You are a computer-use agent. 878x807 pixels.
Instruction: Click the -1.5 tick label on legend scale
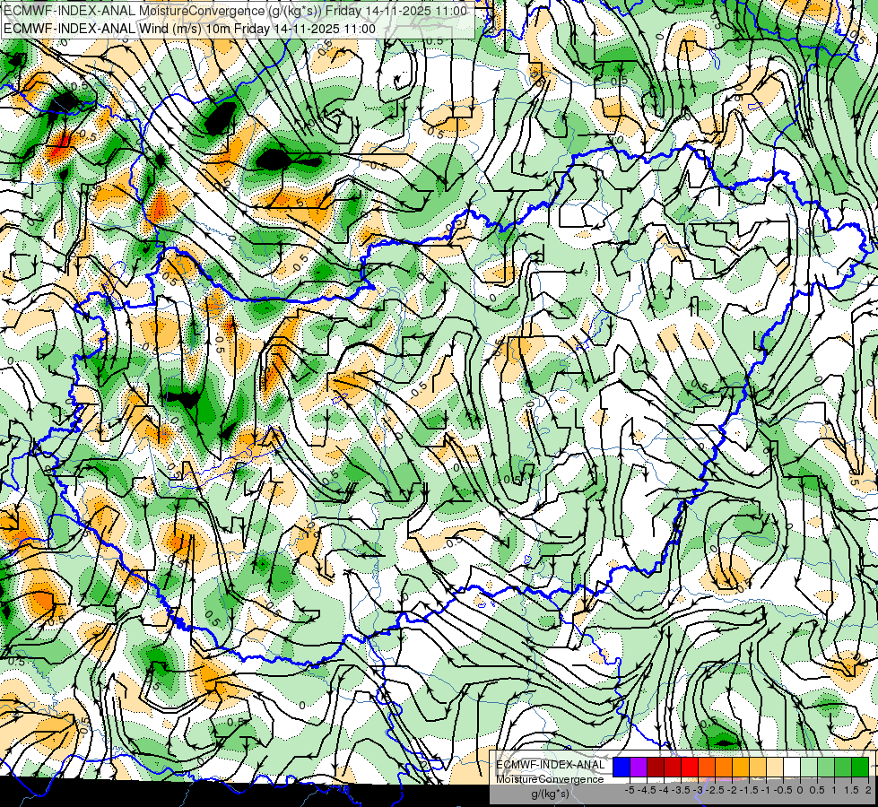[x=749, y=790]
